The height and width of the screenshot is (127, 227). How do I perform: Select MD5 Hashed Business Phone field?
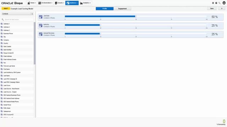(17, 95)
